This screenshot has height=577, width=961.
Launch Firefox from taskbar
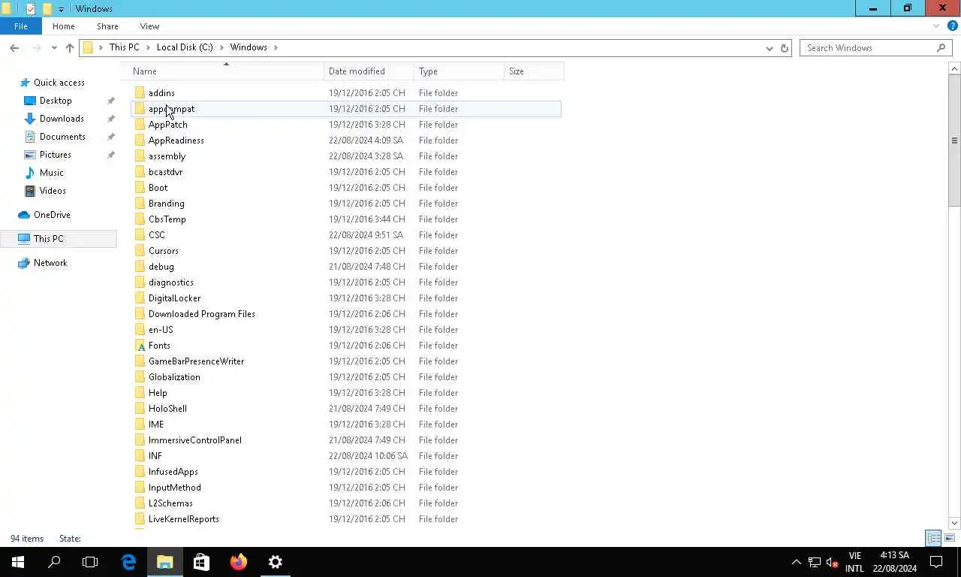239,562
